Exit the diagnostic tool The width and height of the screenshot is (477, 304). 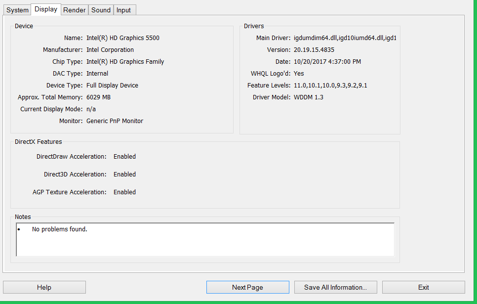(x=423, y=287)
